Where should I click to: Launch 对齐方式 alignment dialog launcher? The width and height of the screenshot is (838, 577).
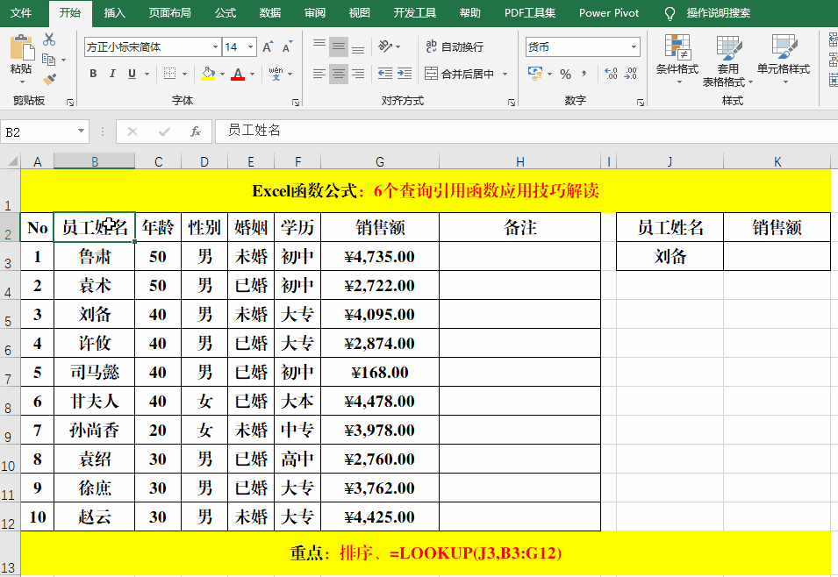click(x=512, y=102)
